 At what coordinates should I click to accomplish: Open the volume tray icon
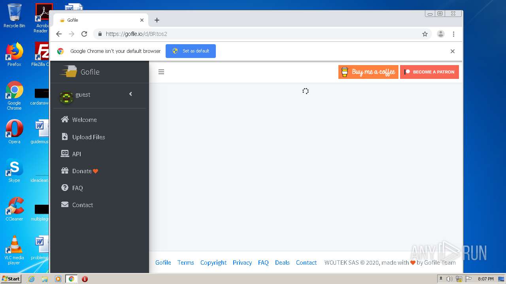pos(449,279)
